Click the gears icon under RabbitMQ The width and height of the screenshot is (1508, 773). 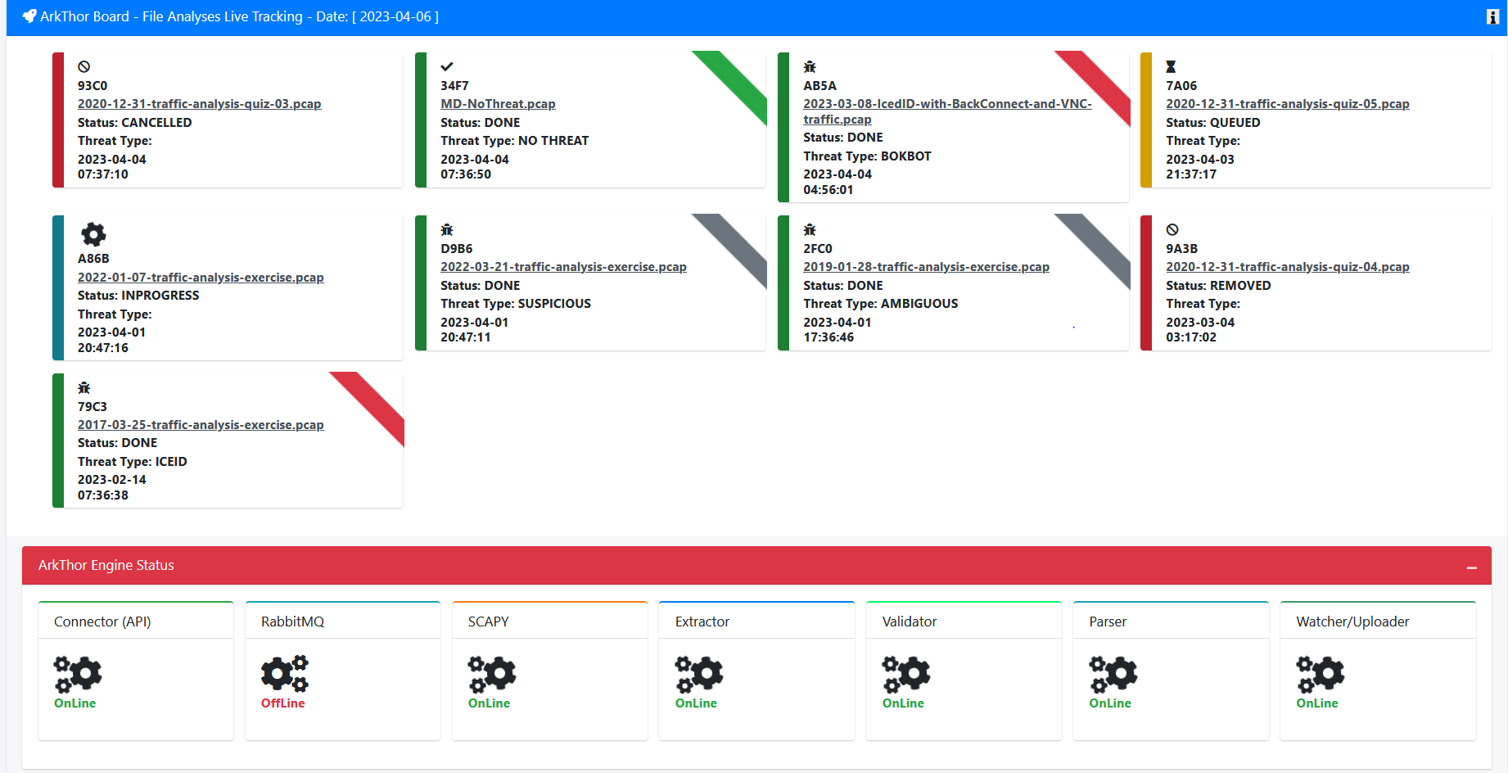(x=284, y=673)
